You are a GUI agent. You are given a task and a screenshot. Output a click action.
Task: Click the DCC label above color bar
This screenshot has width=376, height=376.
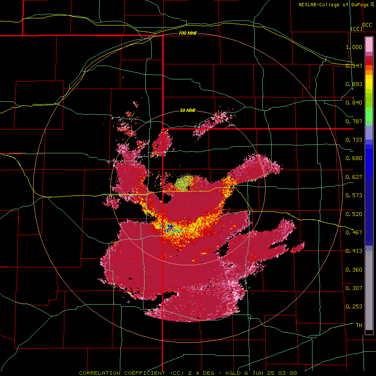click(x=367, y=25)
